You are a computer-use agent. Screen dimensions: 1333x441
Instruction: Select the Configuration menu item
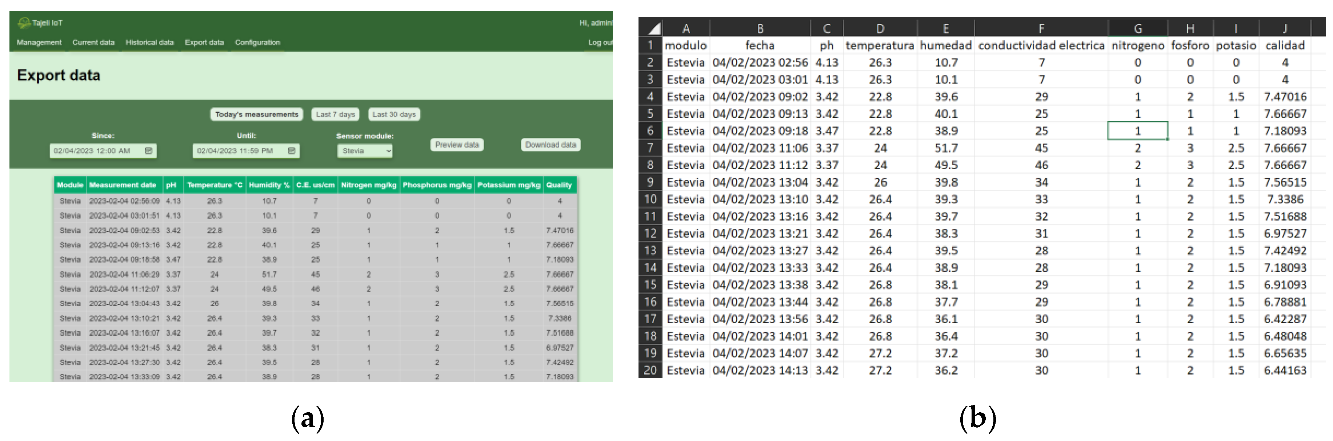point(257,43)
